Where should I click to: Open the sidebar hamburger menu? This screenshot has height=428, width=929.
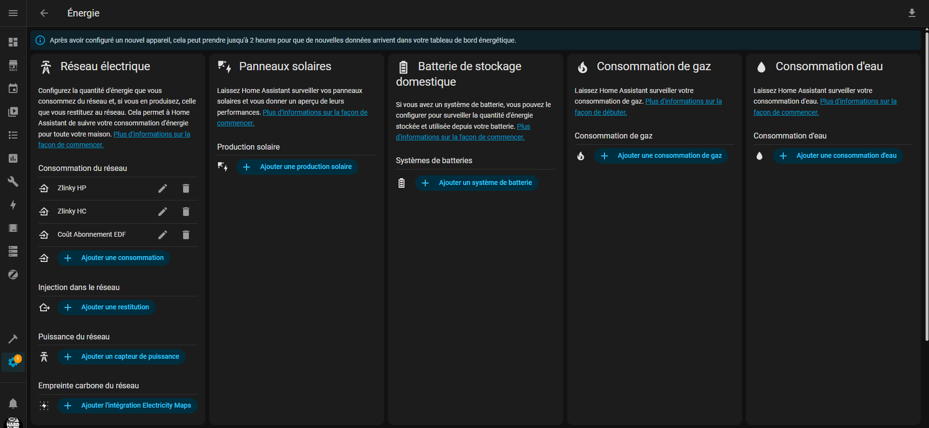click(13, 13)
